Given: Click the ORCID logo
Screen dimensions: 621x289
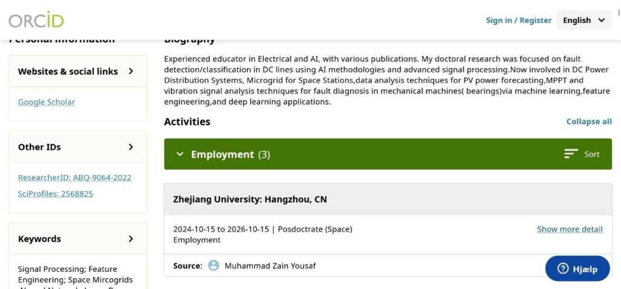Looking at the screenshot, I should coord(36,20).
